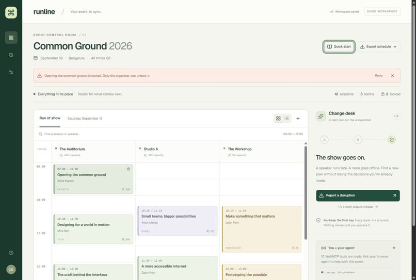
Task: Click the runline command logo icon
Action: point(11,12)
